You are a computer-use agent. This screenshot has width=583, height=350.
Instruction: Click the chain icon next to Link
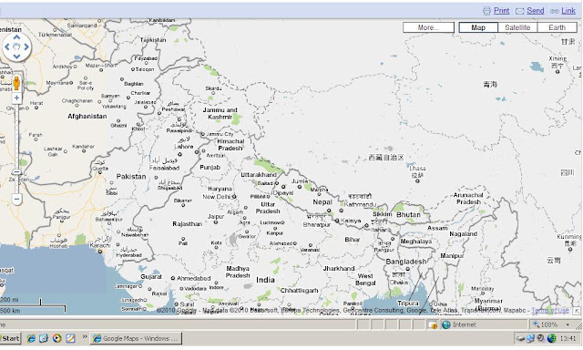click(x=555, y=11)
